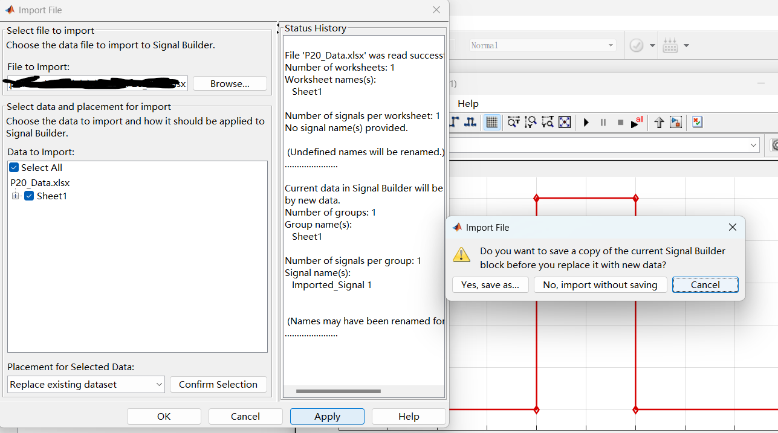Toggle the Sheet1 checkbox
This screenshot has width=778, height=433.
click(x=29, y=196)
